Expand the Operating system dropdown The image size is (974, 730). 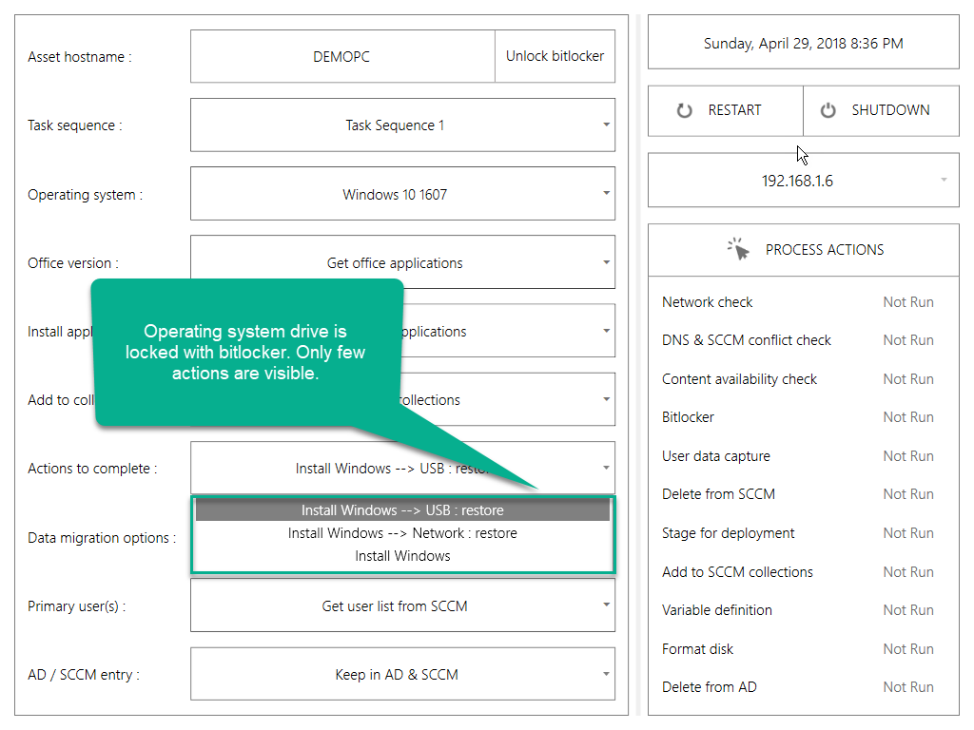click(606, 194)
